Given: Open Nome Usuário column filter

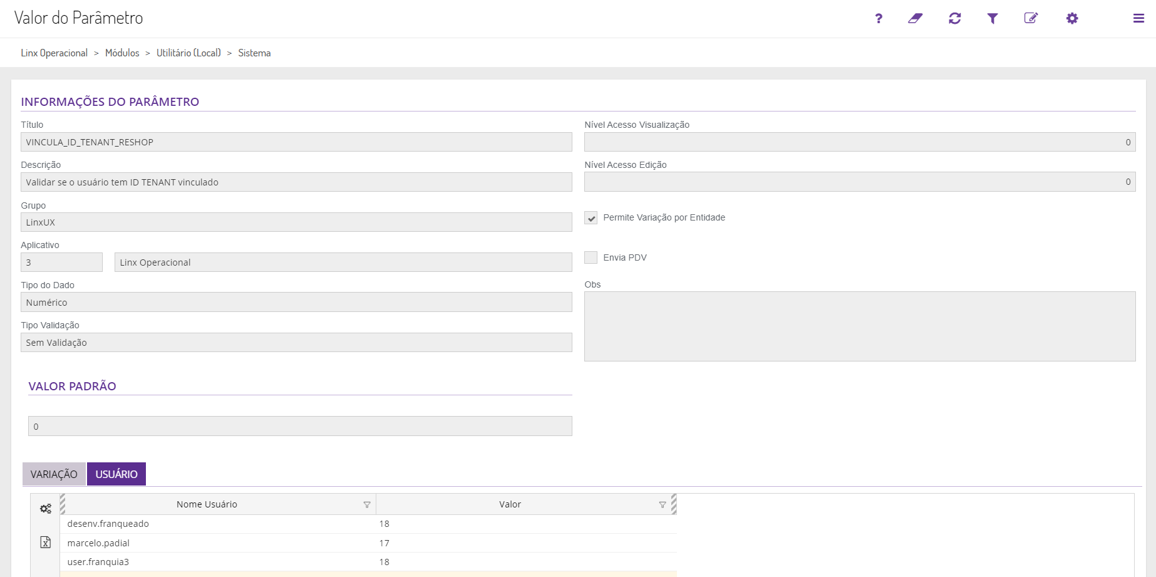Looking at the screenshot, I should point(367,505).
